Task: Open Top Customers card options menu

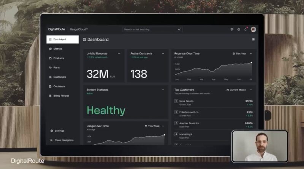Action: [x=251, y=90]
